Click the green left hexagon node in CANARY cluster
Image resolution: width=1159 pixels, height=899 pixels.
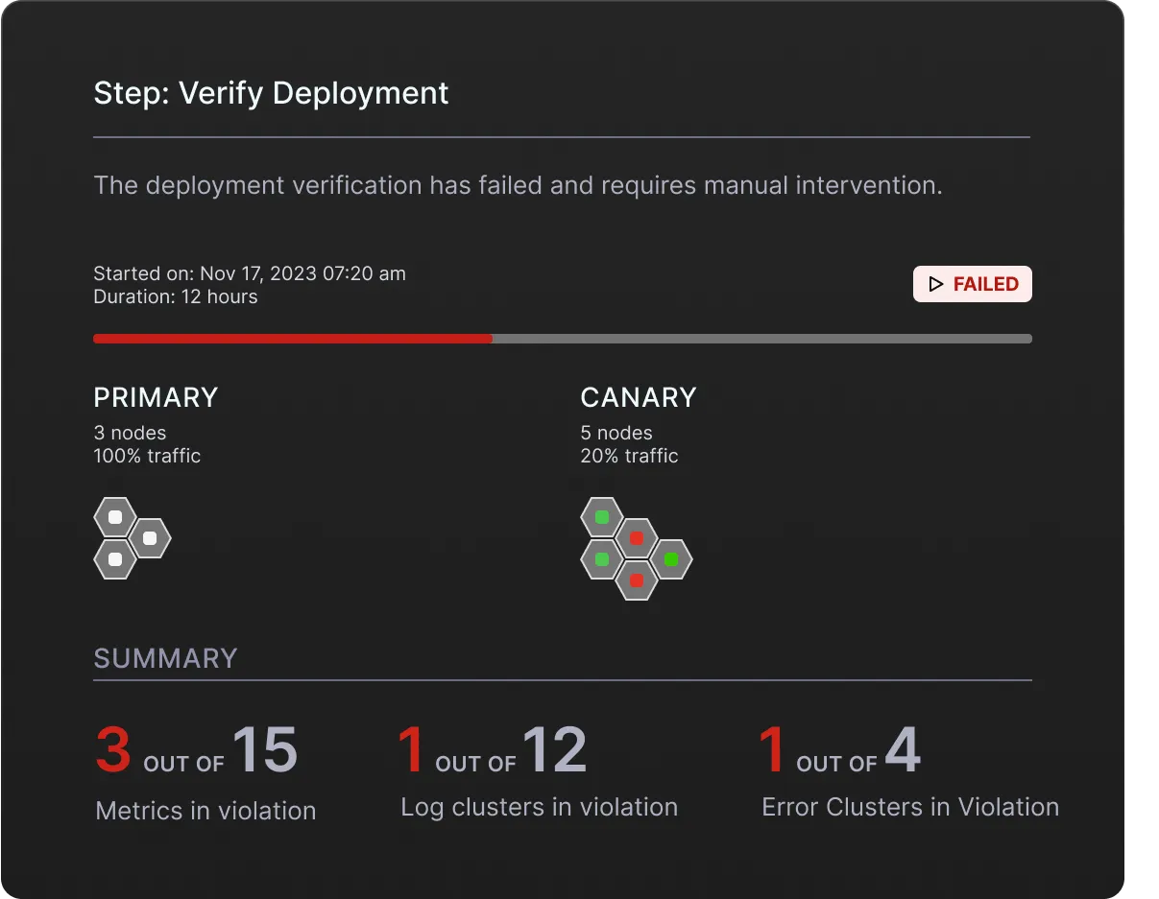(602, 557)
